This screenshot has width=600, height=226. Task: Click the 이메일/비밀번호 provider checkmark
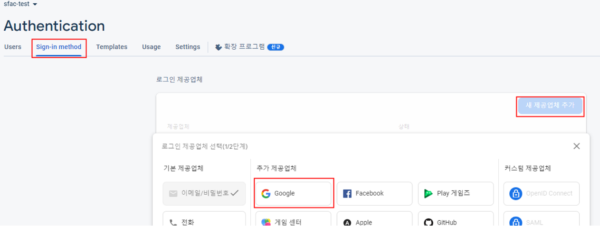[x=234, y=193]
